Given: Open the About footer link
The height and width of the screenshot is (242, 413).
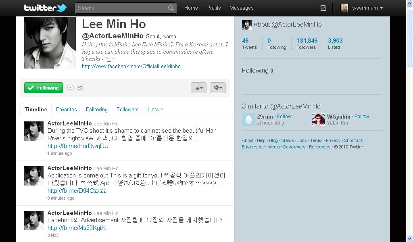Looking at the screenshot, I should (248, 140).
